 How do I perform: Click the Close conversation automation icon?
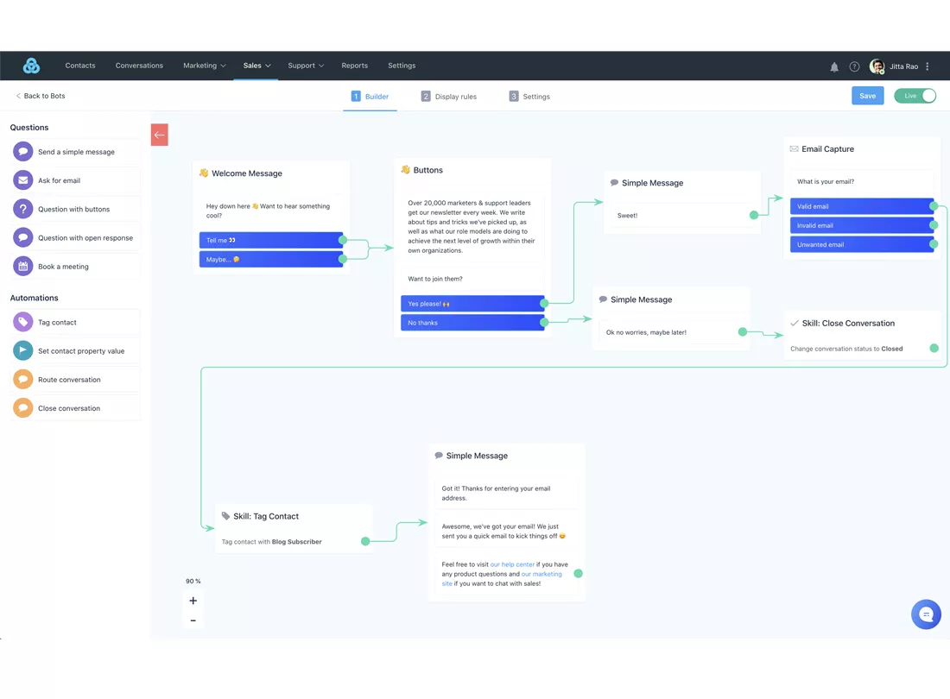pyautogui.click(x=22, y=407)
